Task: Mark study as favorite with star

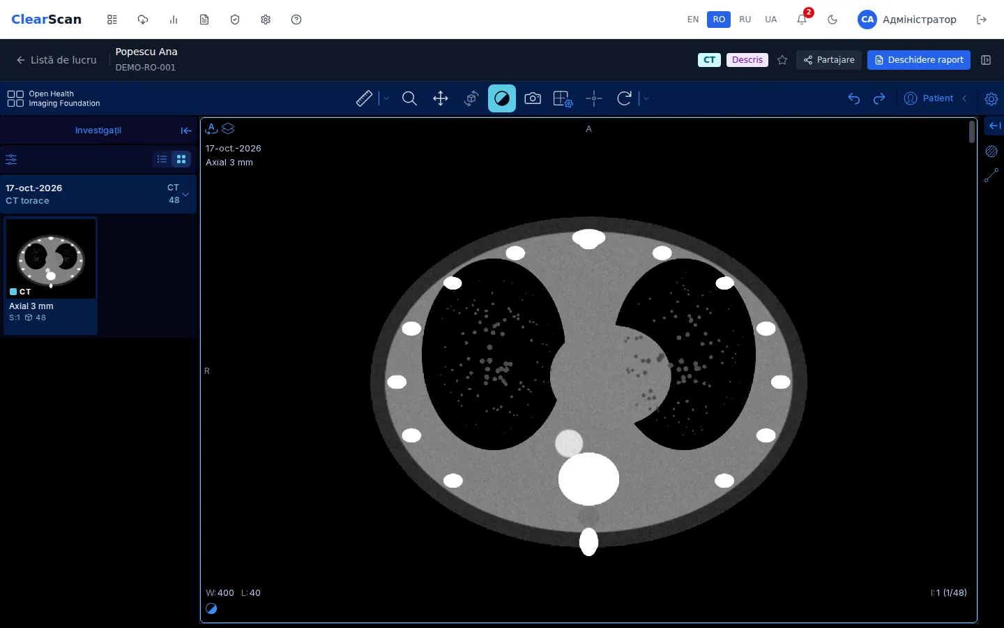Action: point(782,60)
